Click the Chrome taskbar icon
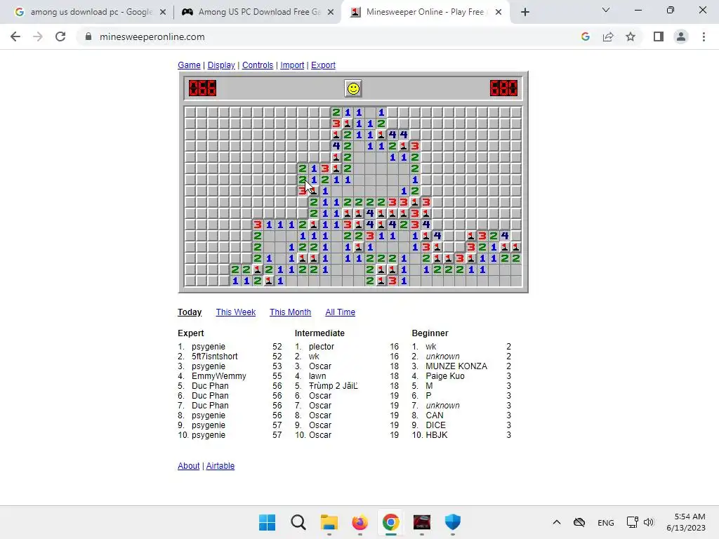This screenshot has height=539, width=719. [390, 522]
